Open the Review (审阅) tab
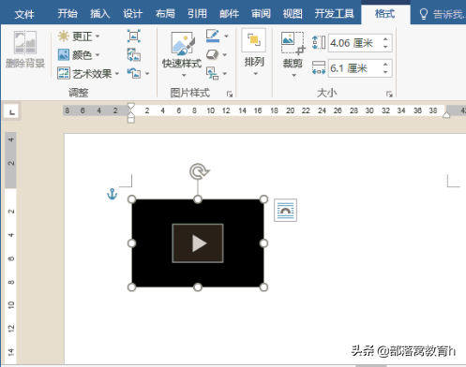466x367 pixels. click(x=261, y=14)
